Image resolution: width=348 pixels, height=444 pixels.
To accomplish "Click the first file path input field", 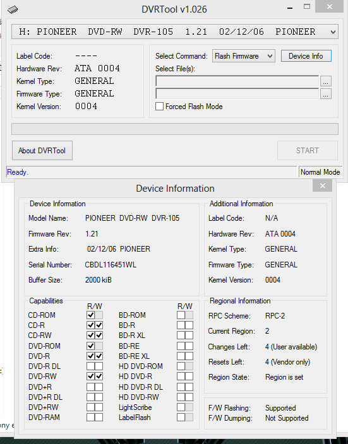I will tap(237, 81).
